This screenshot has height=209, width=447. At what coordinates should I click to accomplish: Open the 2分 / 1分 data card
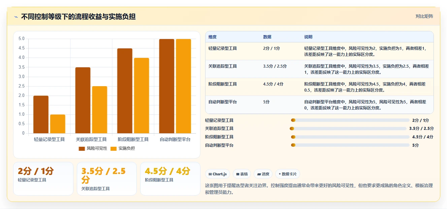coord(43,179)
